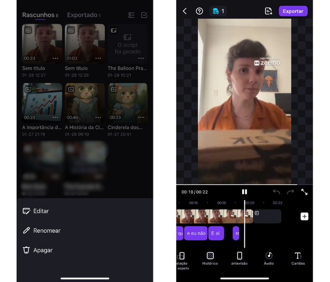The height and width of the screenshot is (282, 330).
Task: Choose Apagar from the bottom menu
Action: [x=85, y=250]
